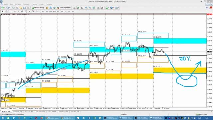Switch to USDJPY,H4 chart tab
Image resolution: width=213 pixels, height=120 pixels.
75,112
